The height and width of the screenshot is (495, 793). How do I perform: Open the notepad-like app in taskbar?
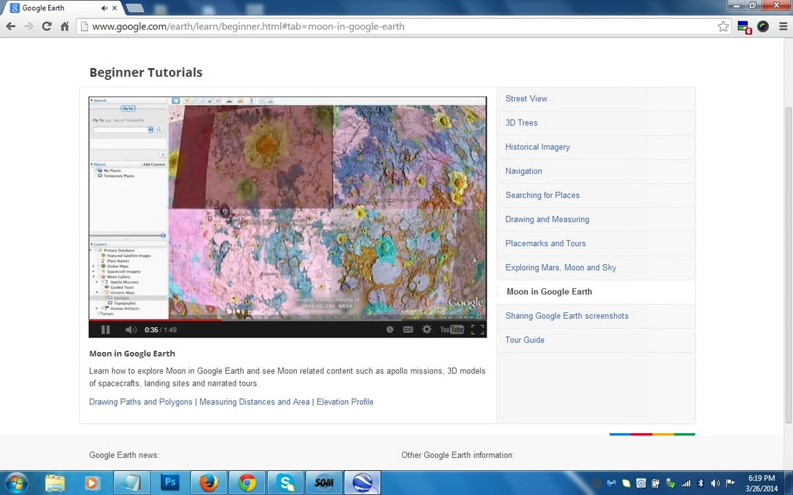pos(131,483)
